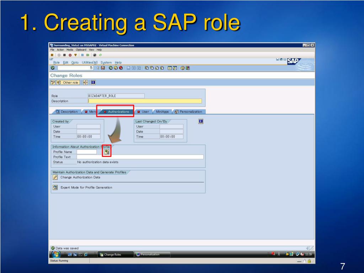Open the command field history dropdown
The image size is (364, 273).
pyautogui.click(x=91, y=68)
